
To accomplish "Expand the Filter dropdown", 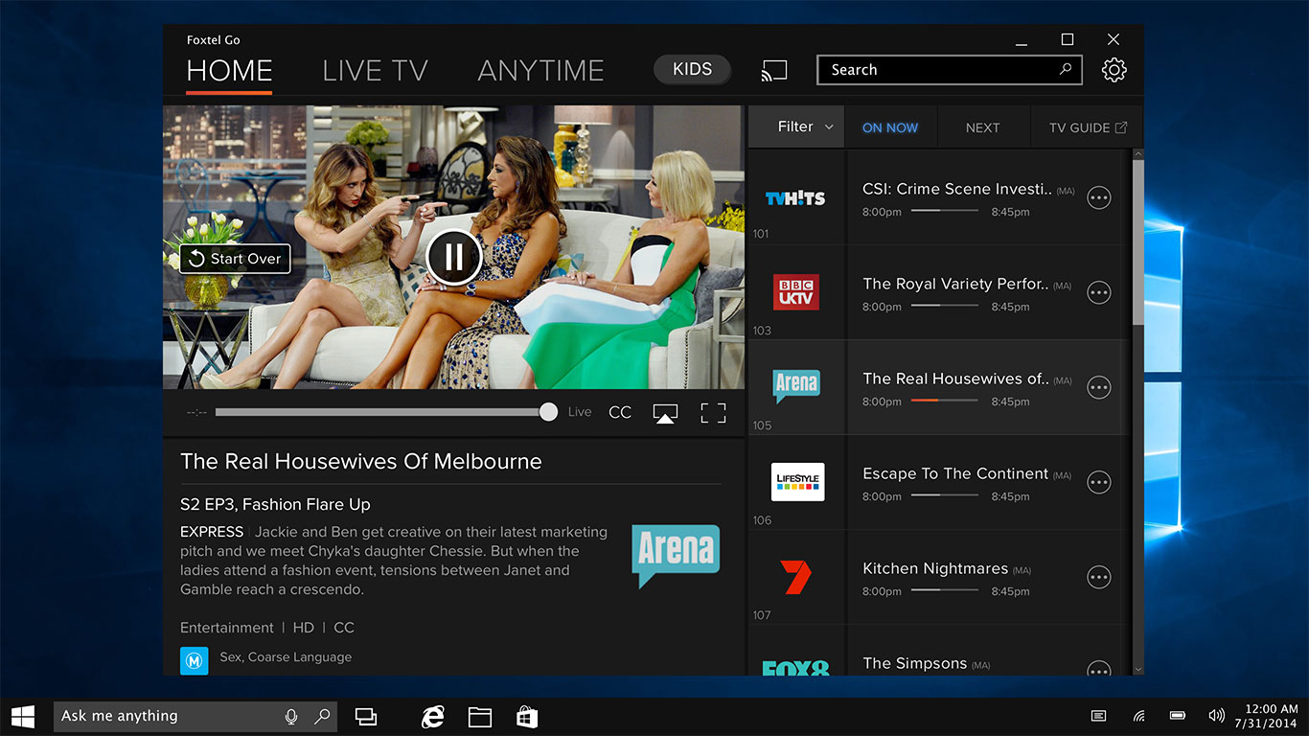I will pyautogui.click(x=796, y=126).
